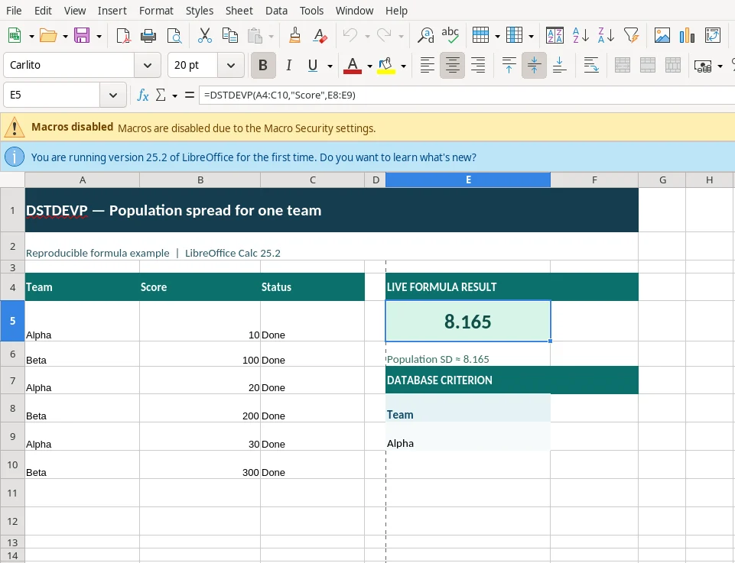The height and width of the screenshot is (563, 735).
Task: Sort ascending A to Z
Action: click(x=581, y=36)
